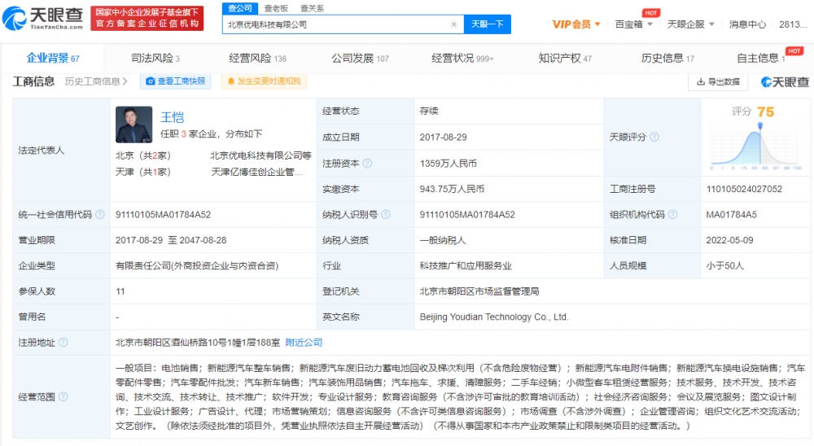Click credit code 91110105MA01784A52 under 统一社会信用代码

coord(163,214)
